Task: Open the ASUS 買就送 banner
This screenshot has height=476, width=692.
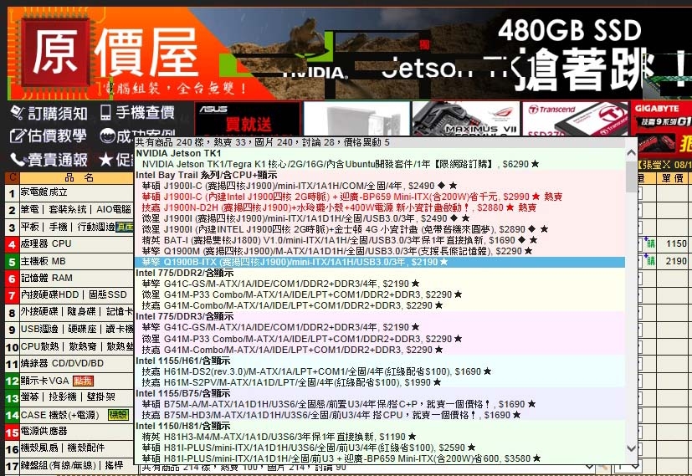Action: point(247,119)
